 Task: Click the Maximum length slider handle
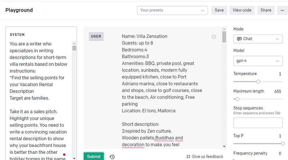click(237, 99)
